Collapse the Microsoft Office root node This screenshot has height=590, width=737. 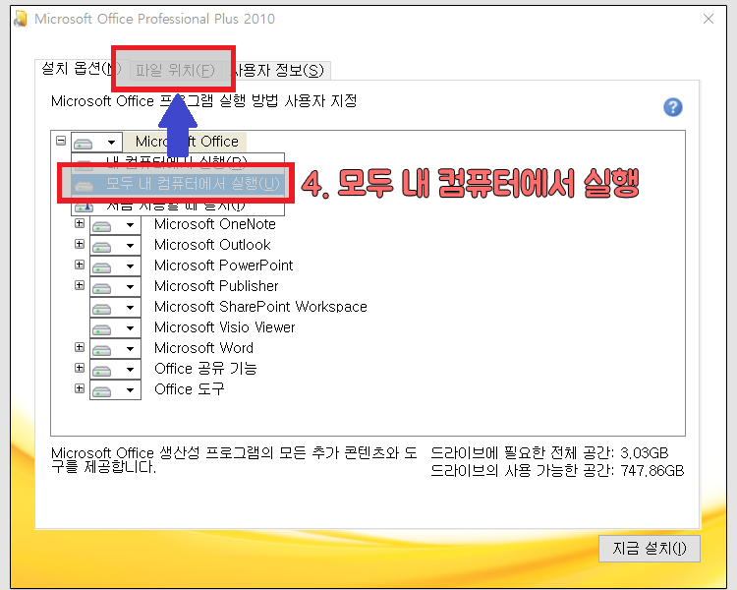tap(61, 141)
